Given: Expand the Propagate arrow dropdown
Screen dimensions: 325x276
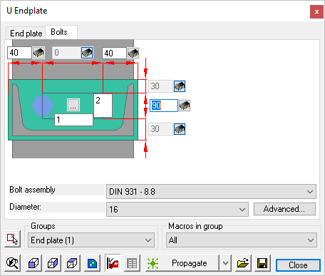Looking at the screenshot, I should (x=225, y=263).
